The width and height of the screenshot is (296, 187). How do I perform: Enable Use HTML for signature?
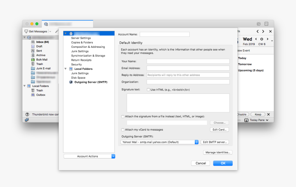point(148,90)
